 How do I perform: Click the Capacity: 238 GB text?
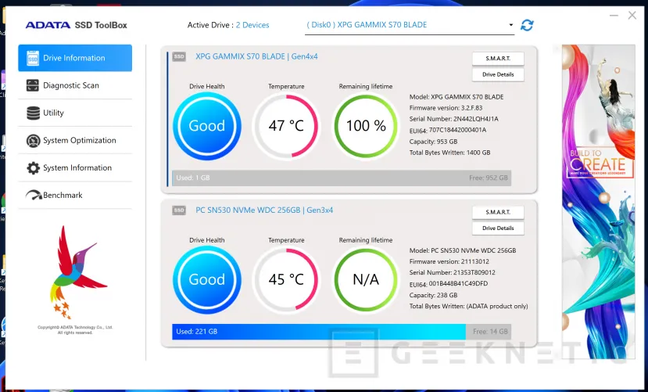pyautogui.click(x=433, y=295)
